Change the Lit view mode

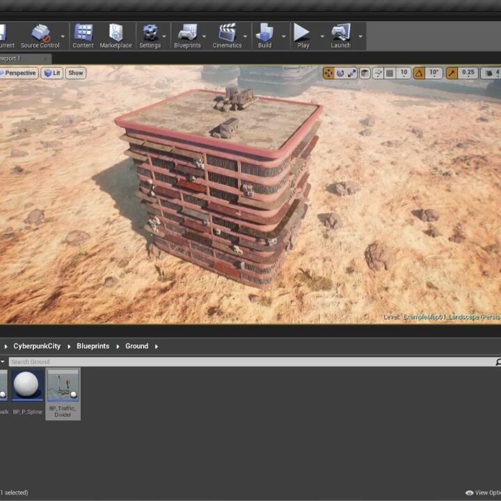tap(52, 73)
